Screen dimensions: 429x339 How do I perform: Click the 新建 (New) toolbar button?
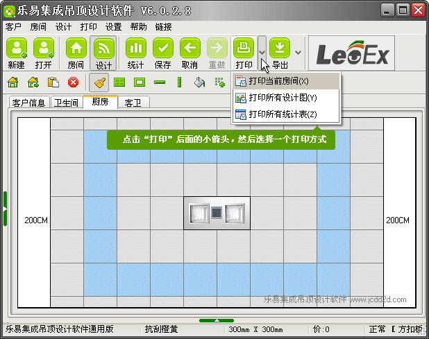click(x=17, y=53)
